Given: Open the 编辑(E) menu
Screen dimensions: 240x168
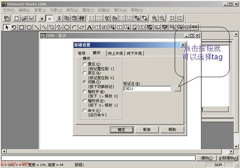Looking at the screenshot, I should [x=24, y=10].
